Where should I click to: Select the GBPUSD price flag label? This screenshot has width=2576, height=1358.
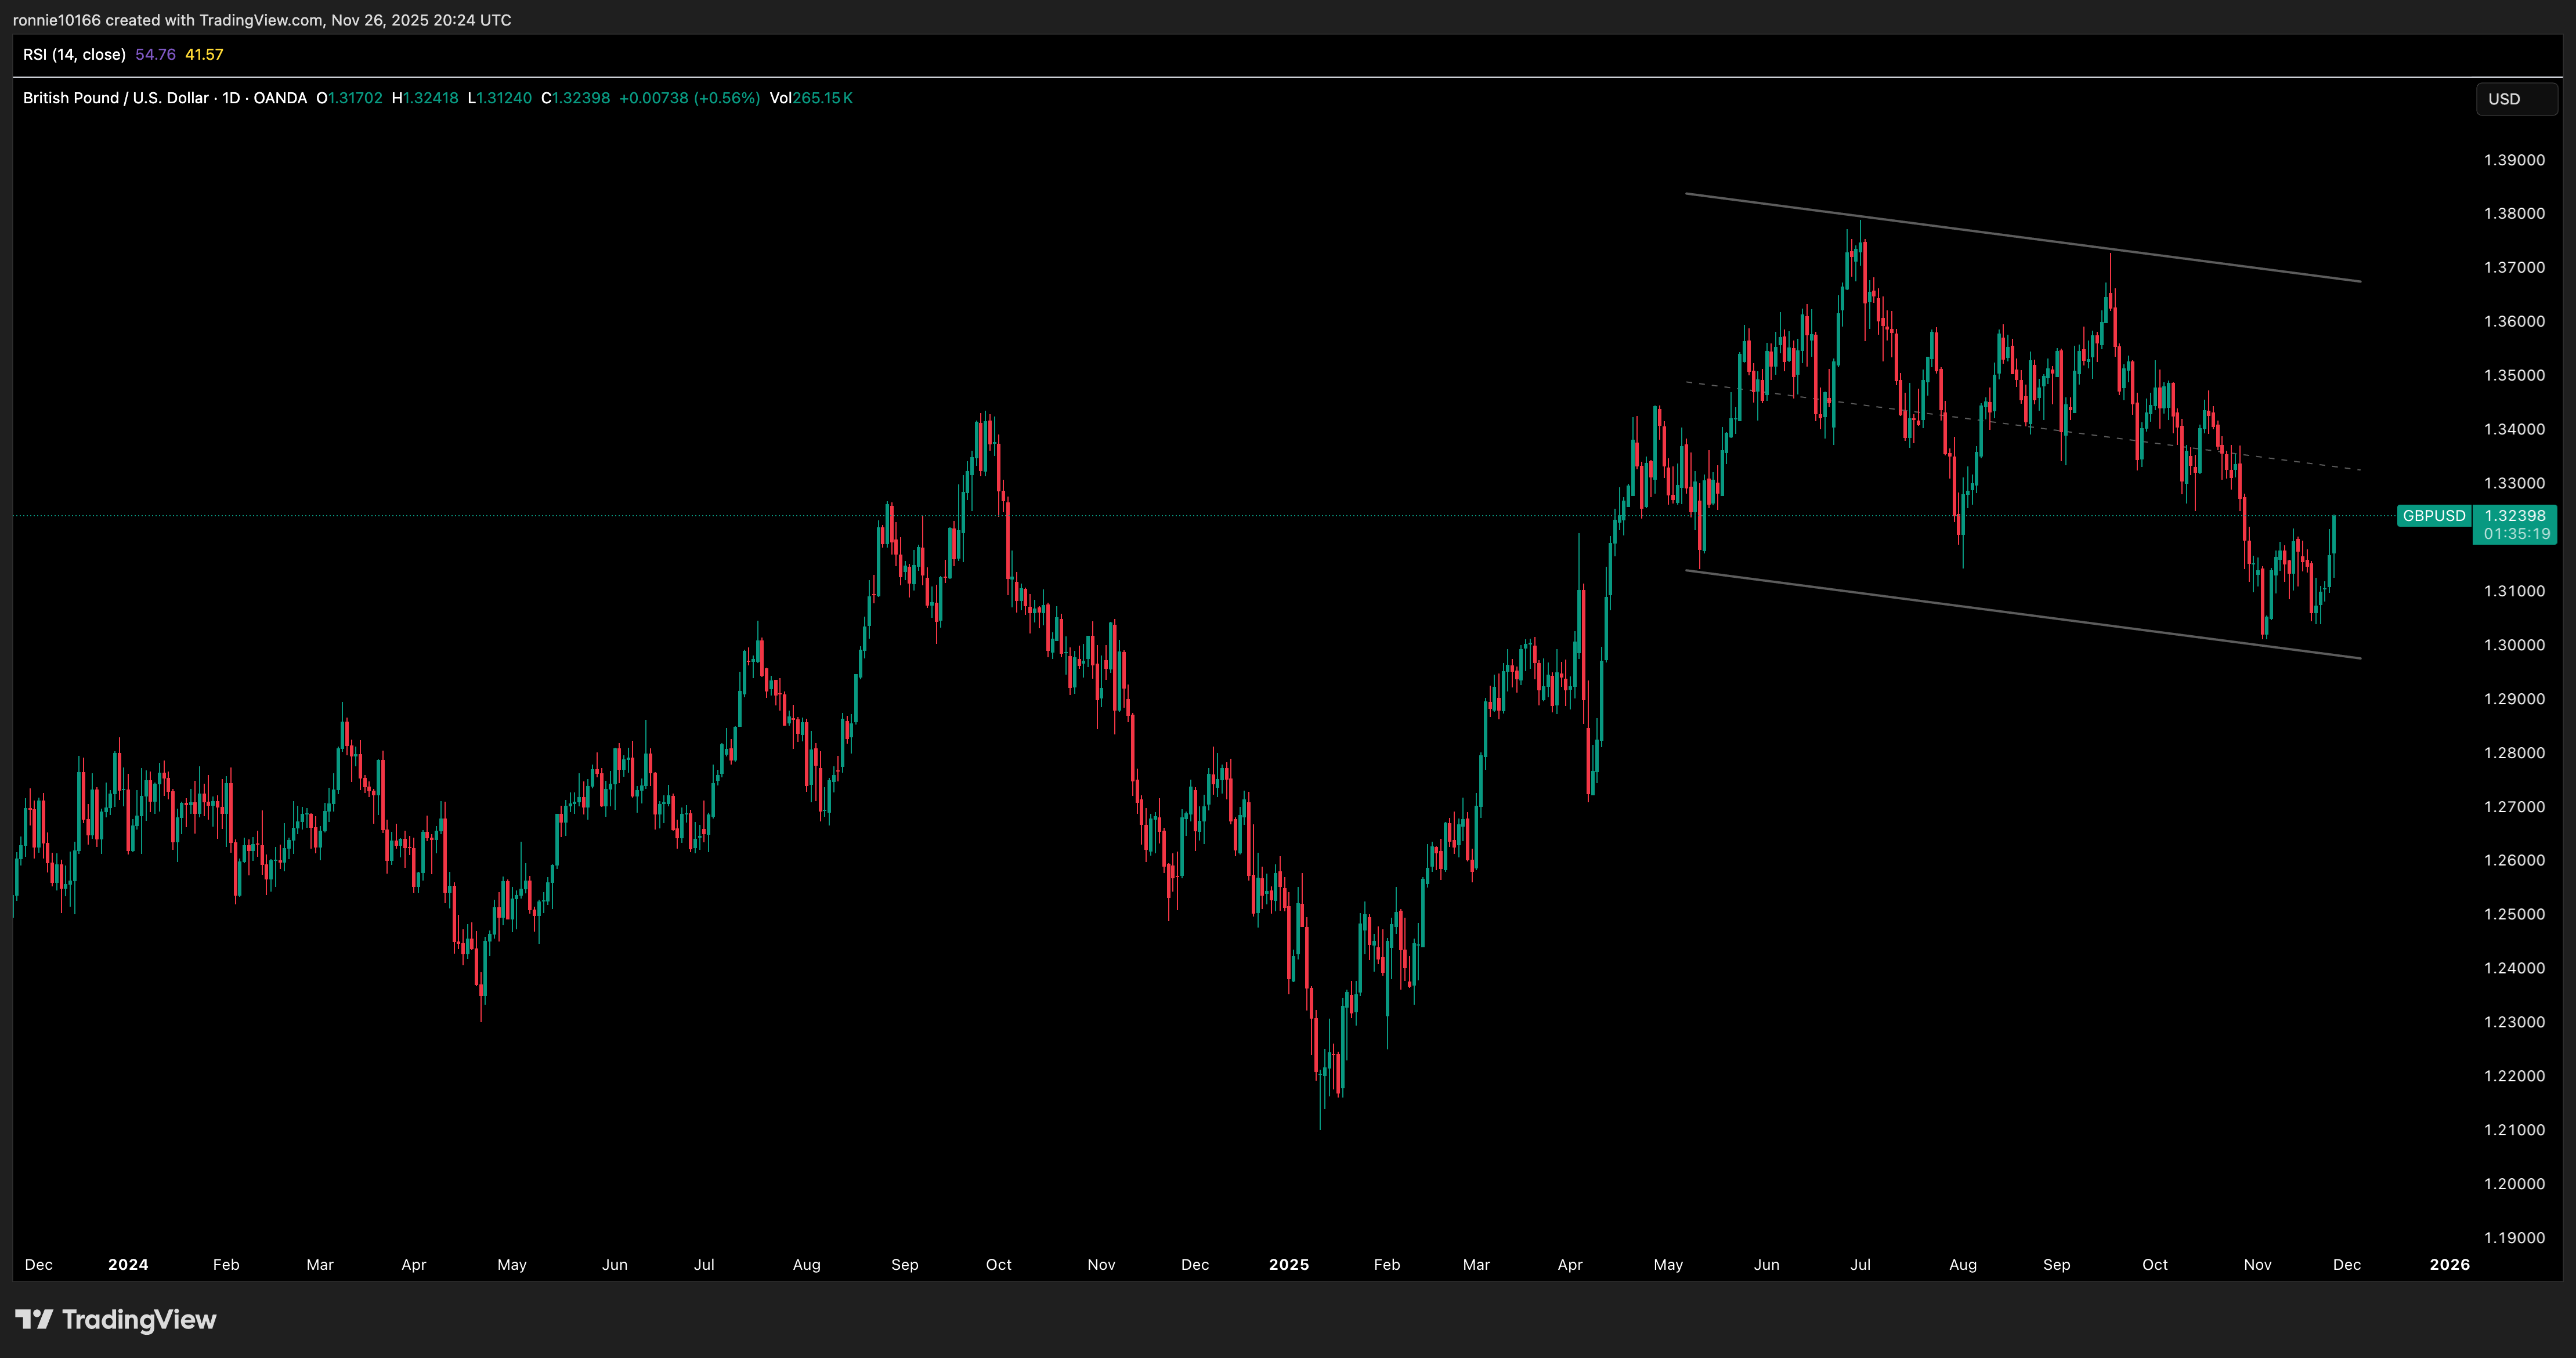(2434, 516)
